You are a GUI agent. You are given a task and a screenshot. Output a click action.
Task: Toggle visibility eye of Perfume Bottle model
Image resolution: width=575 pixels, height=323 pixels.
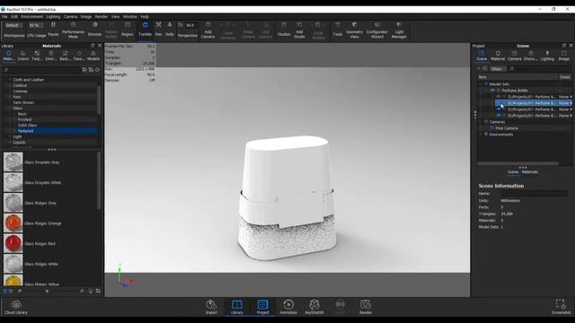click(x=492, y=91)
